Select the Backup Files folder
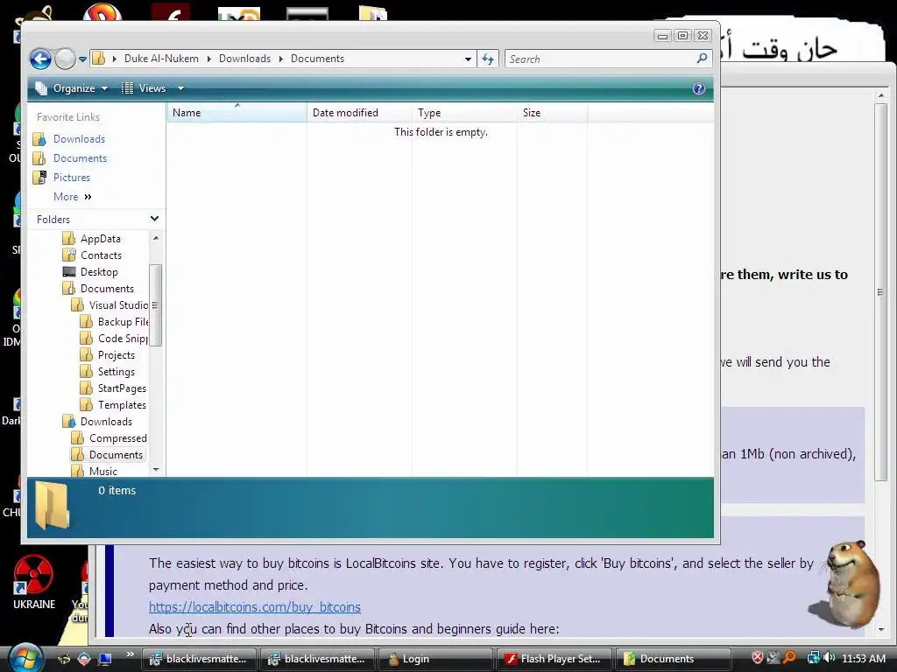The width and height of the screenshot is (897, 672). pos(123,322)
